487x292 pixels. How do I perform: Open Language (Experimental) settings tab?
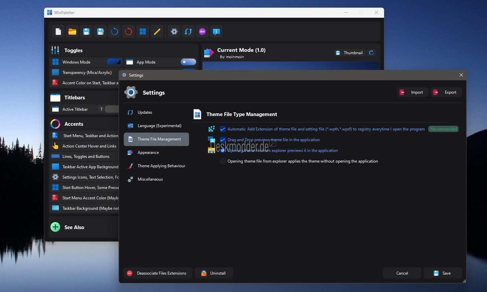point(156,126)
